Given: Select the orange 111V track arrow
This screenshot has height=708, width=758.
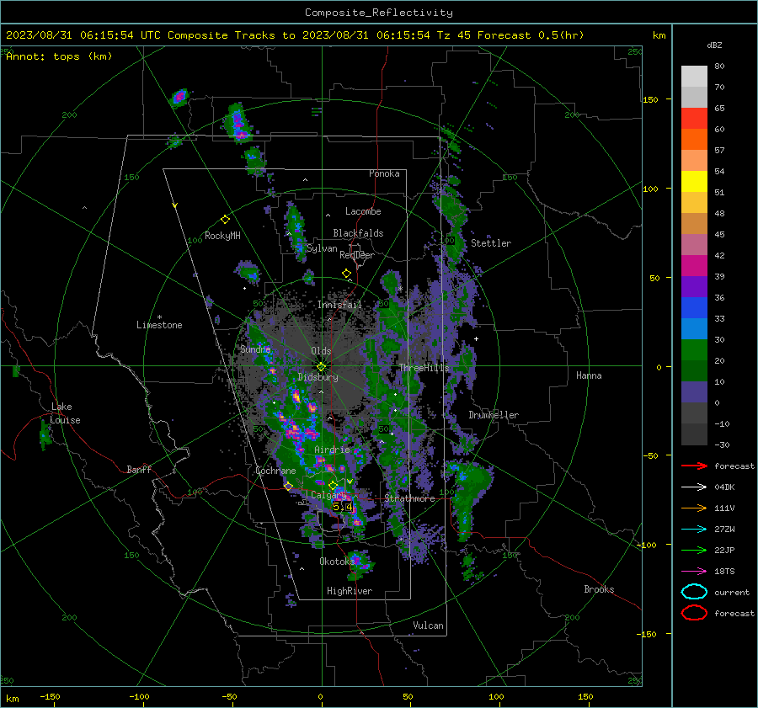Looking at the screenshot, I should click(x=694, y=508).
